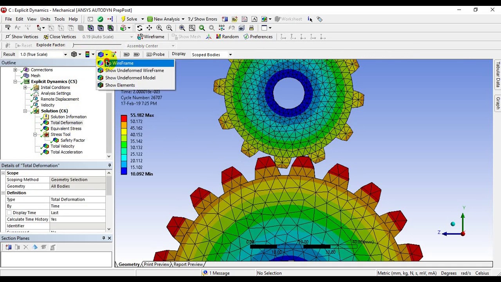501x282 pixels.
Task: Select Analysis Settings in the tree
Action: 56,93
